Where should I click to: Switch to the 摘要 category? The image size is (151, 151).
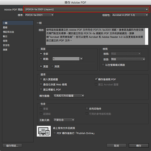pos(18,50)
